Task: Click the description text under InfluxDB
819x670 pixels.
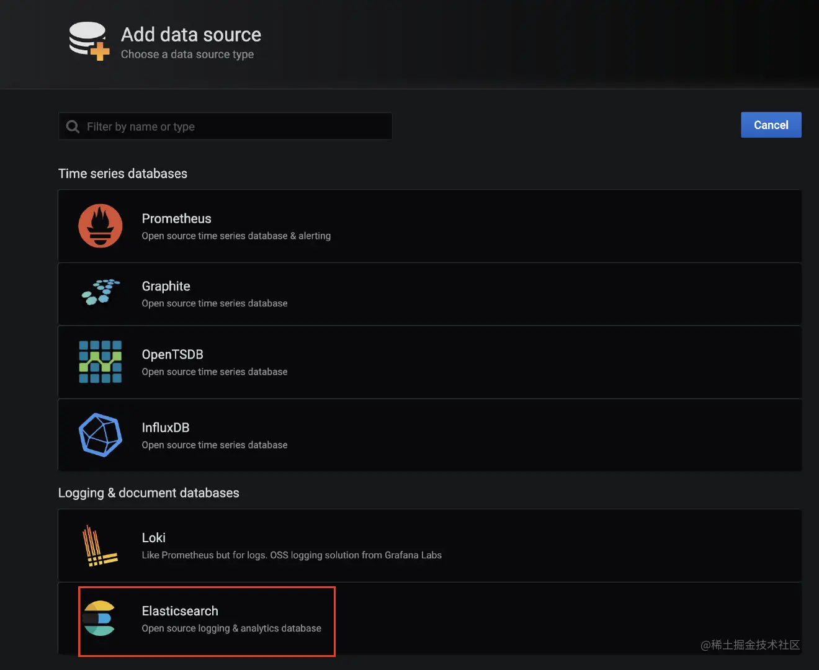Action: click(x=215, y=445)
